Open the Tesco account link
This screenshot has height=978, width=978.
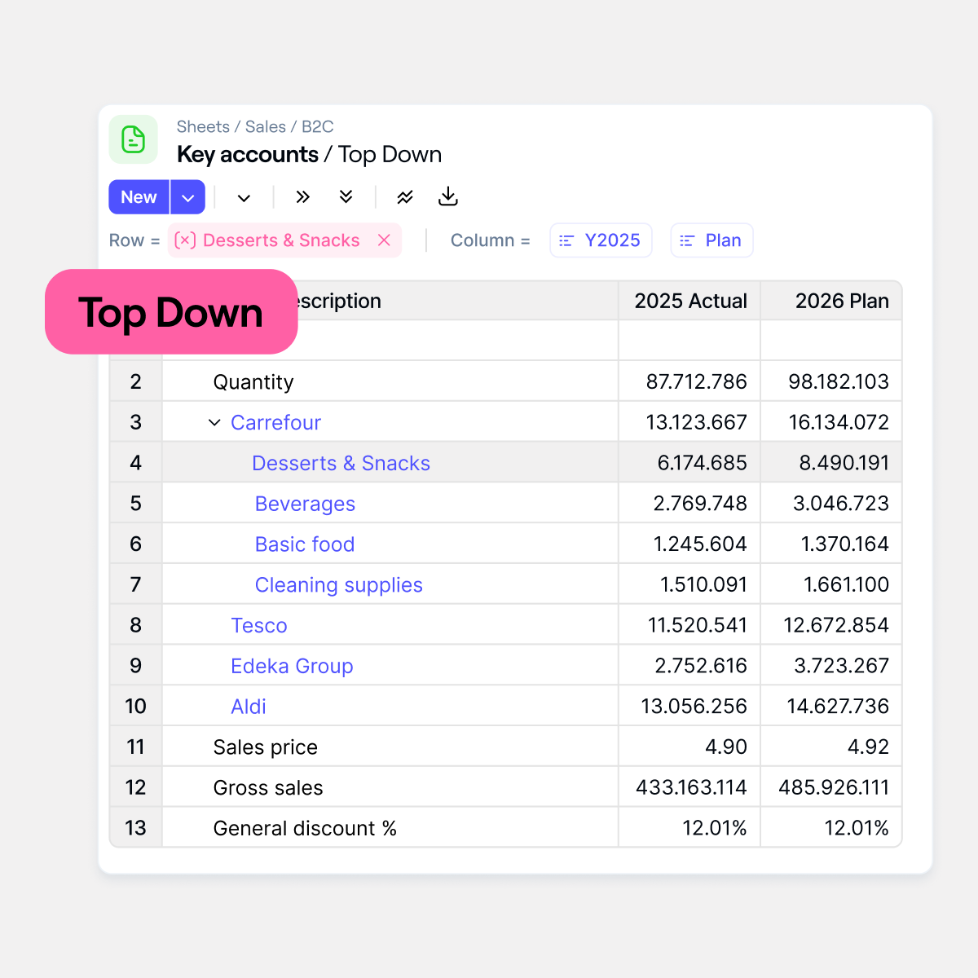point(258,625)
